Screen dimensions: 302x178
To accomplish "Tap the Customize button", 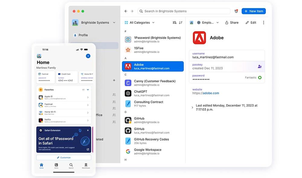I will 64,158.
